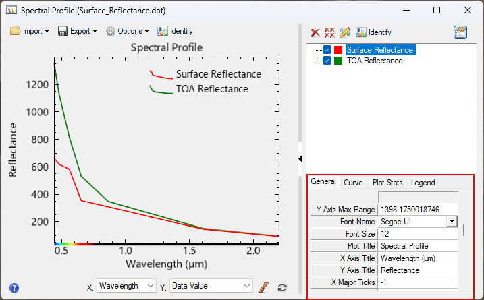Open the Options gear menu
484x300 pixels.
point(128,31)
